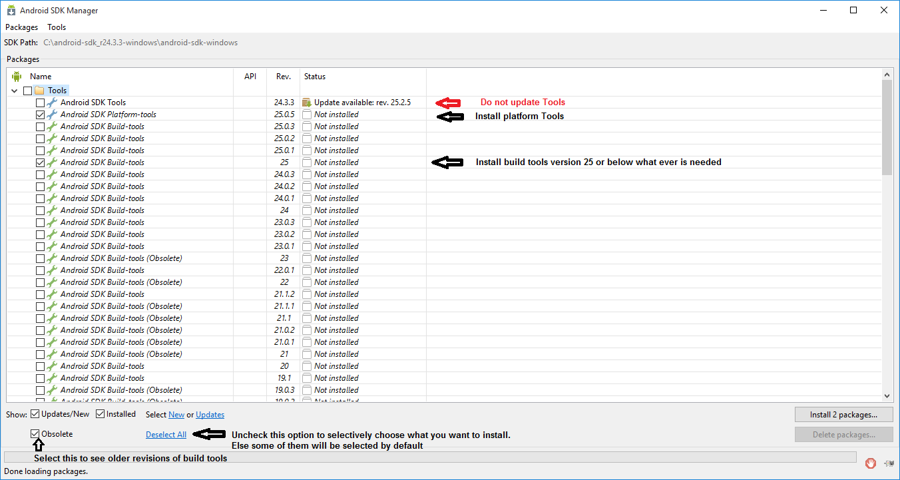Click the scroll-down arrow of the package list

(x=887, y=395)
